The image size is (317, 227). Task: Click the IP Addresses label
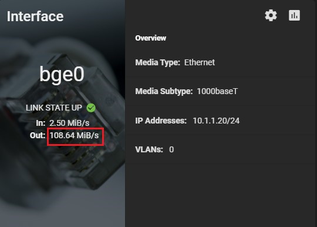pos(161,121)
